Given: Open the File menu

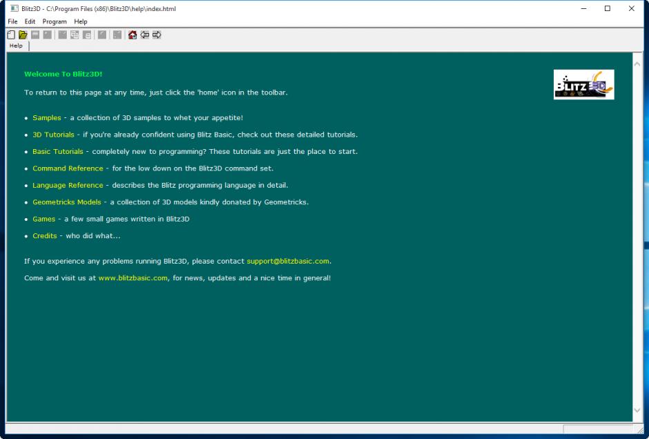Looking at the screenshot, I should click(x=12, y=21).
